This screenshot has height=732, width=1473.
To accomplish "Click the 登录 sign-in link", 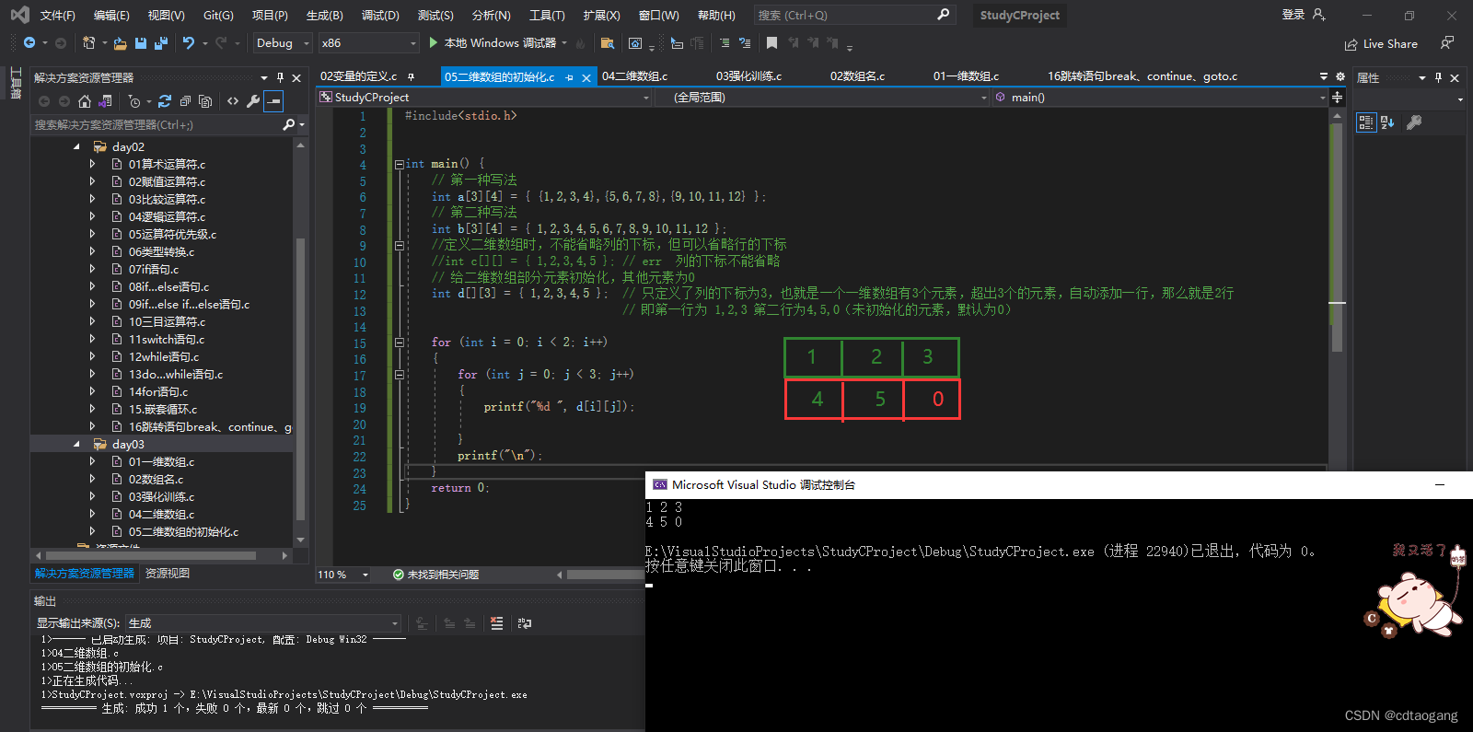I will pos(1293,15).
